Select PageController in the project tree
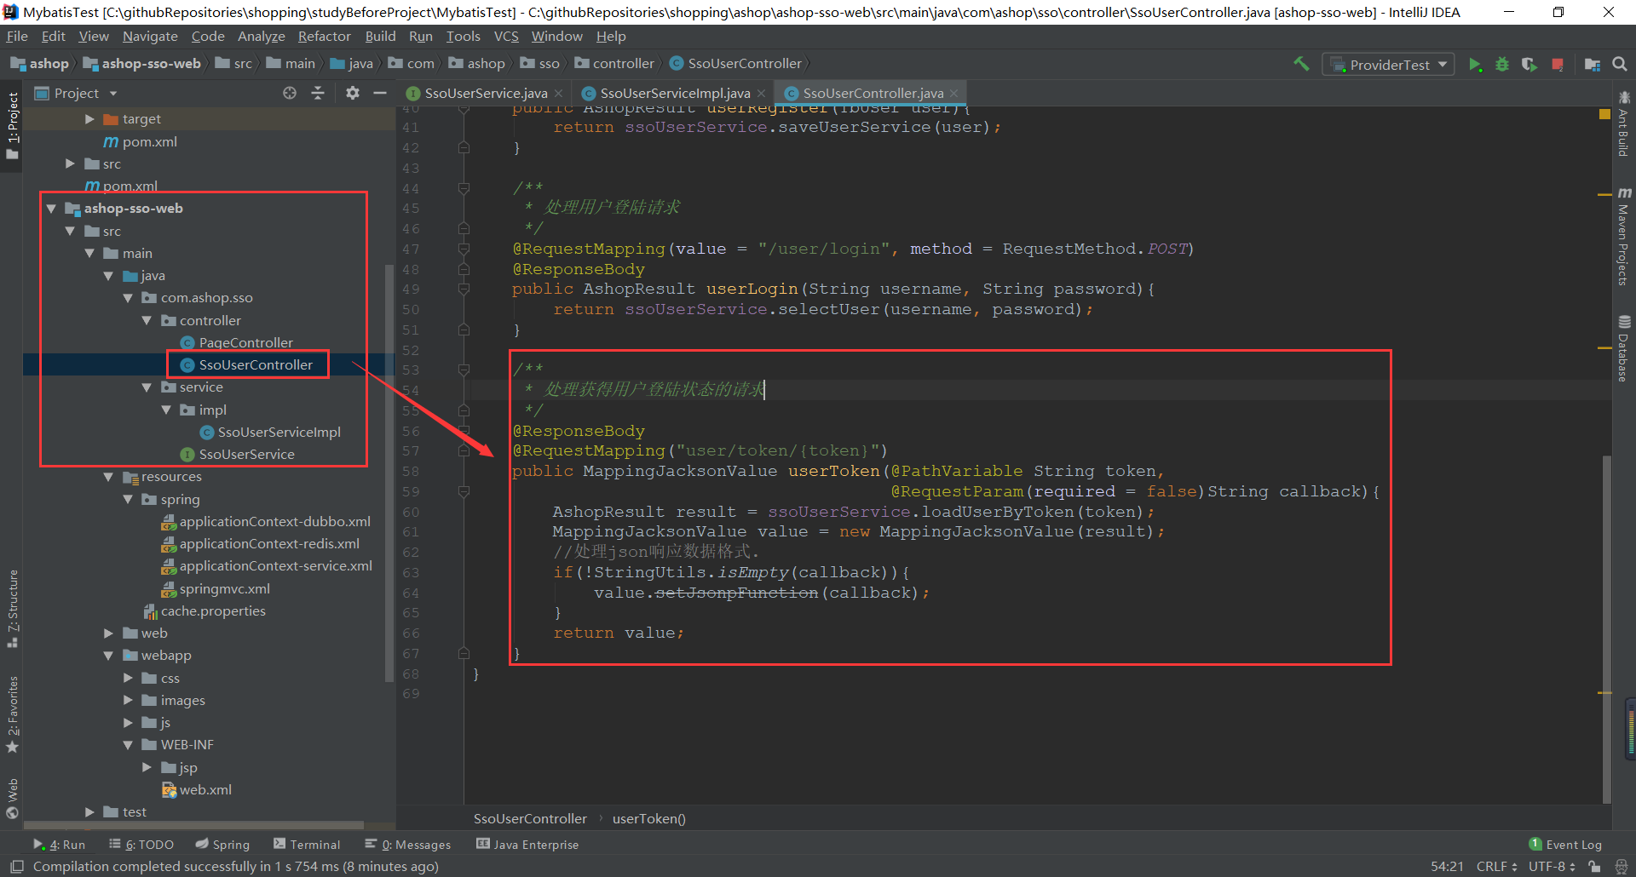This screenshot has width=1636, height=877. 245,343
